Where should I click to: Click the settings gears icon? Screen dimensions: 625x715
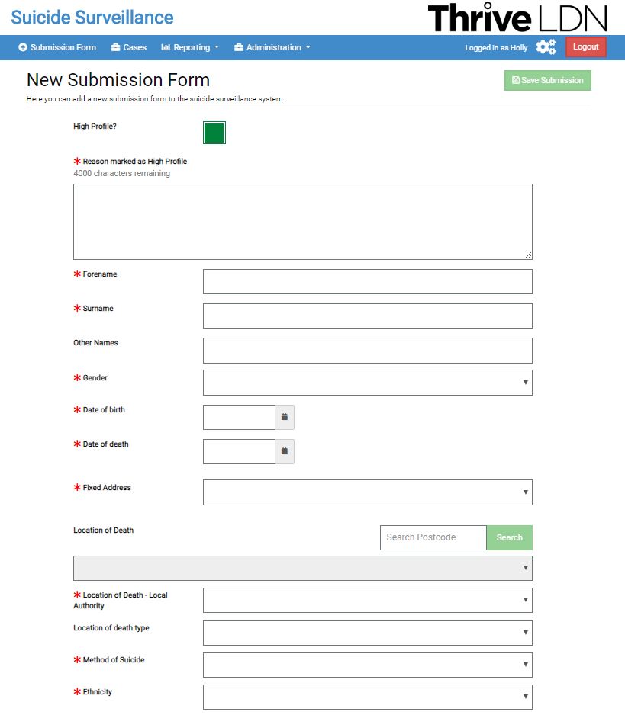click(x=546, y=47)
